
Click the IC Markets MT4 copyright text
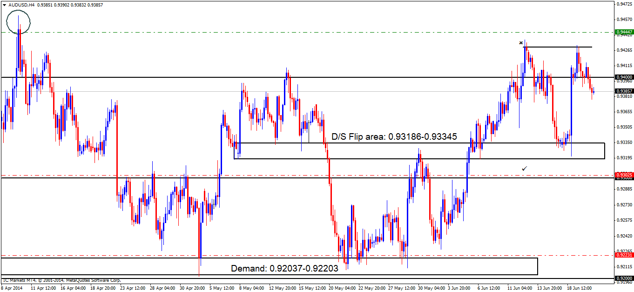coord(61,280)
